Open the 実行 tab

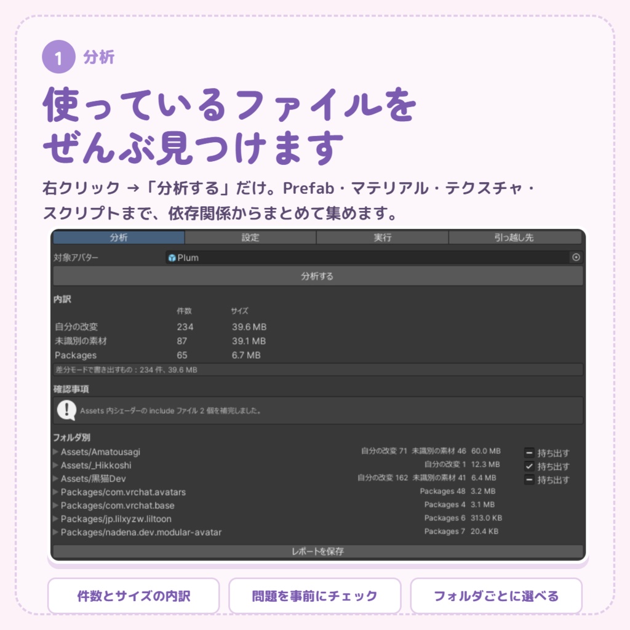coord(382,237)
